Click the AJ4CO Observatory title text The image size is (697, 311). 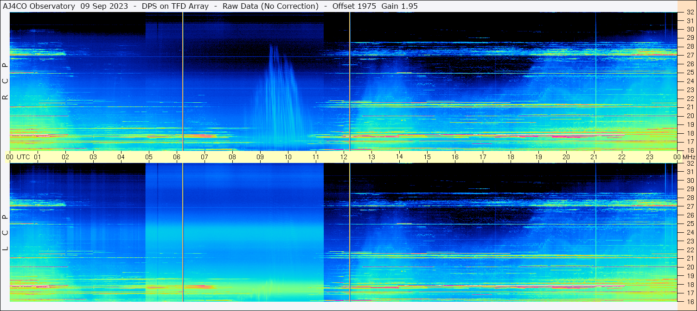coord(39,6)
